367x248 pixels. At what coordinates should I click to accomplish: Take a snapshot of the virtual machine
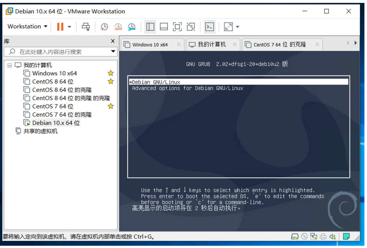click(x=104, y=27)
